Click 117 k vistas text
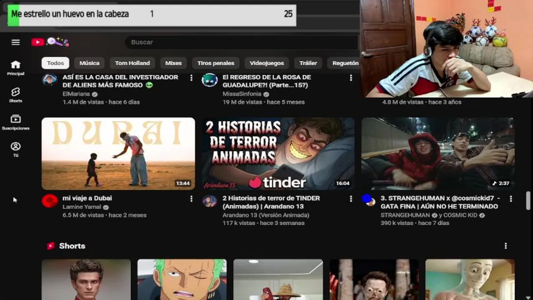Image resolution: width=533 pixels, height=300 pixels. click(x=239, y=223)
